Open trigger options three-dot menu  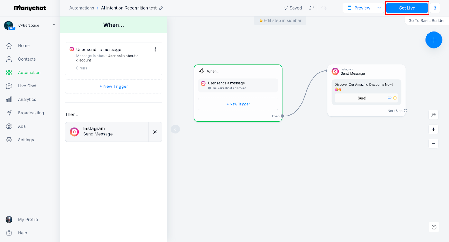point(155,50)
